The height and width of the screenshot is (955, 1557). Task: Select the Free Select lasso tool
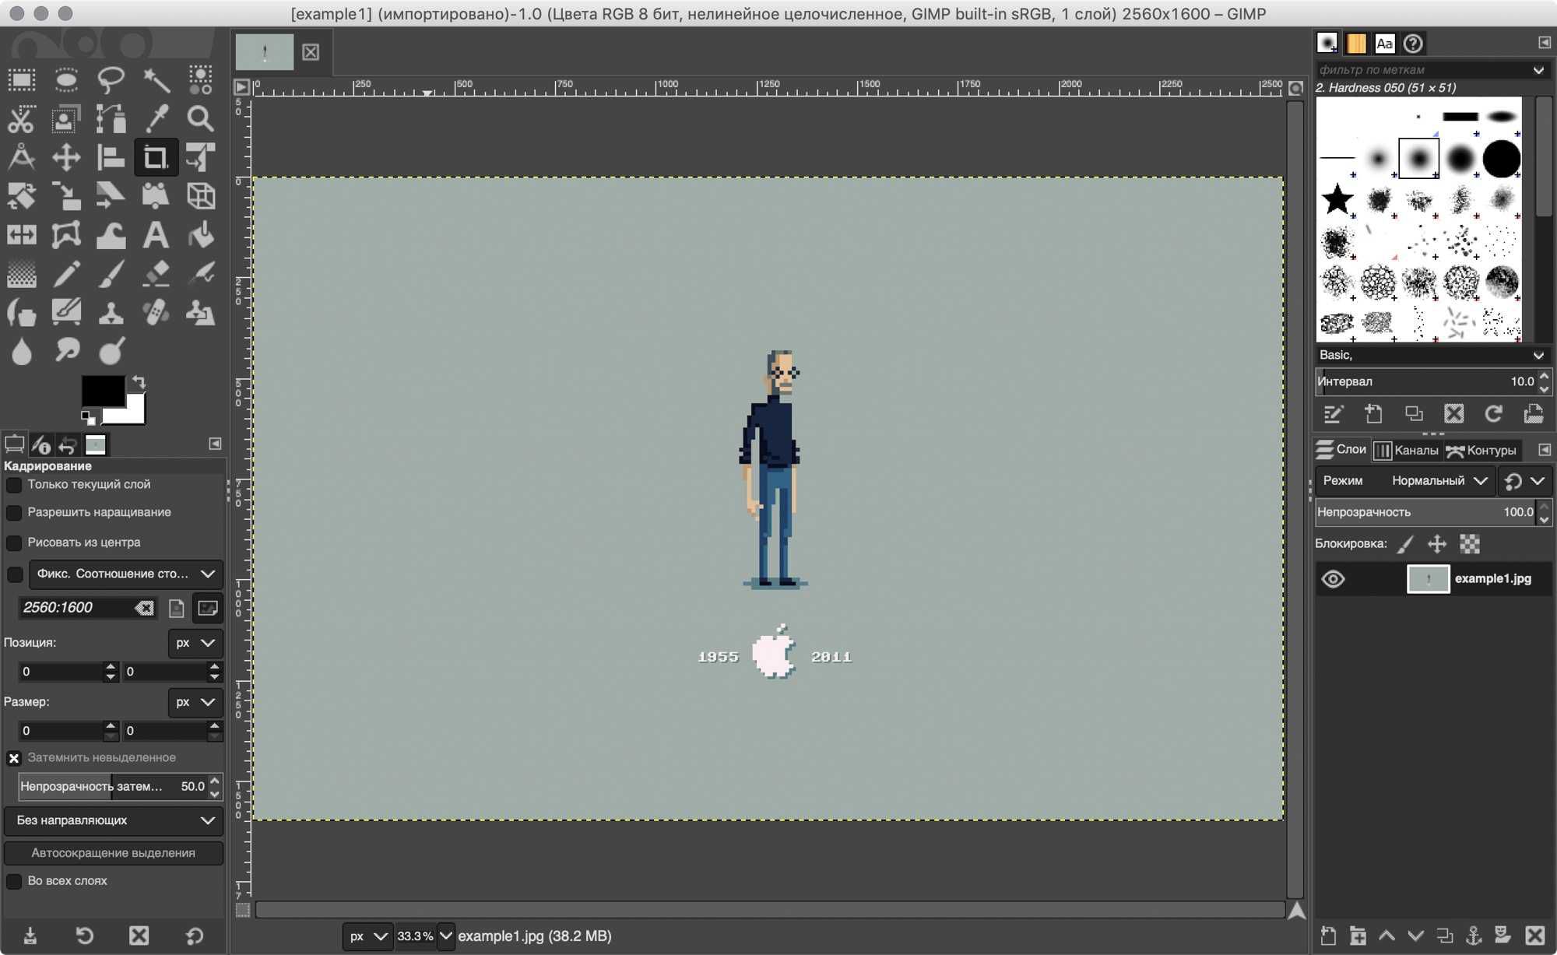point(111,79)
